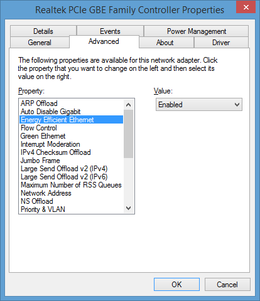Click the Cancel button

[227, 284]
